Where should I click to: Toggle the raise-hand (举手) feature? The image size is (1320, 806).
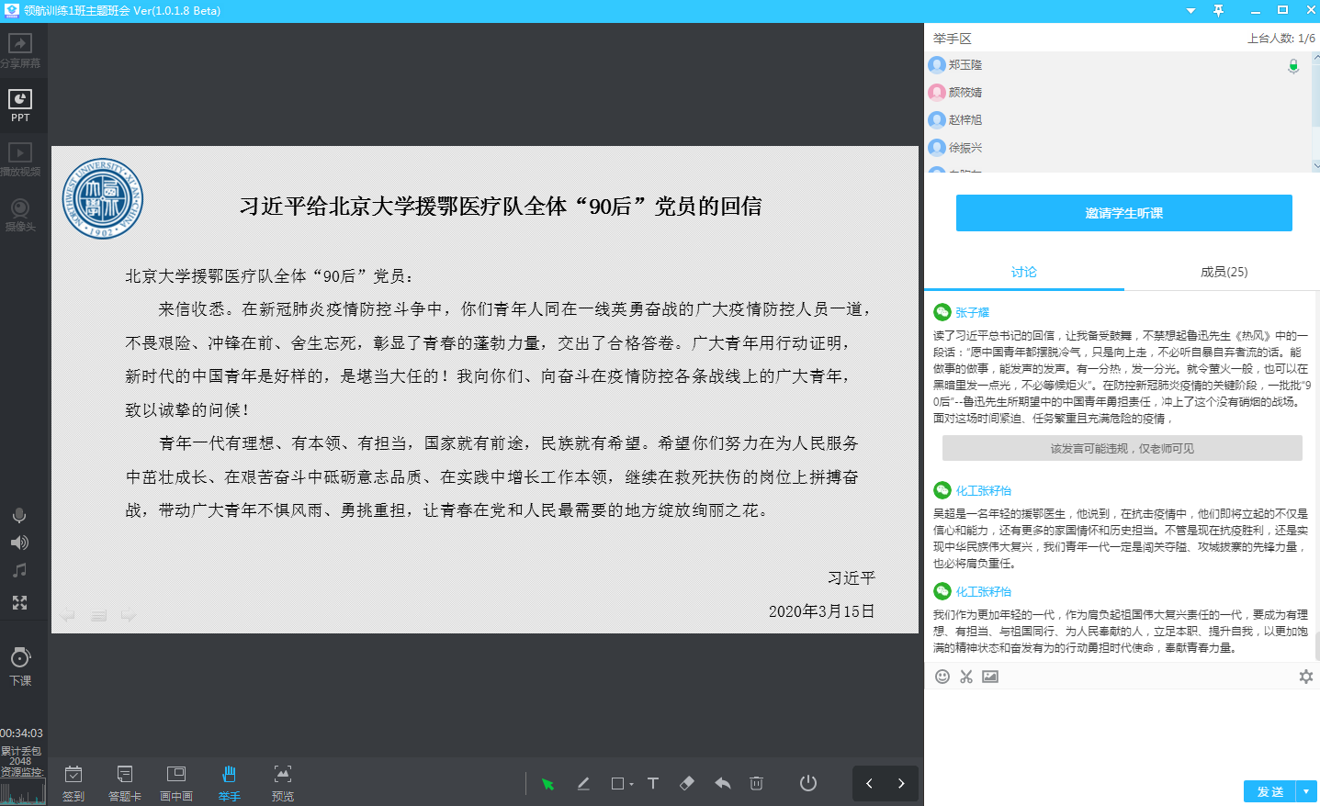point(229,782)
